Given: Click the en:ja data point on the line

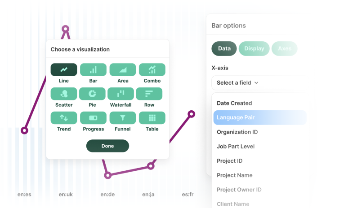Looking at the screenshot, I should 151,166.
